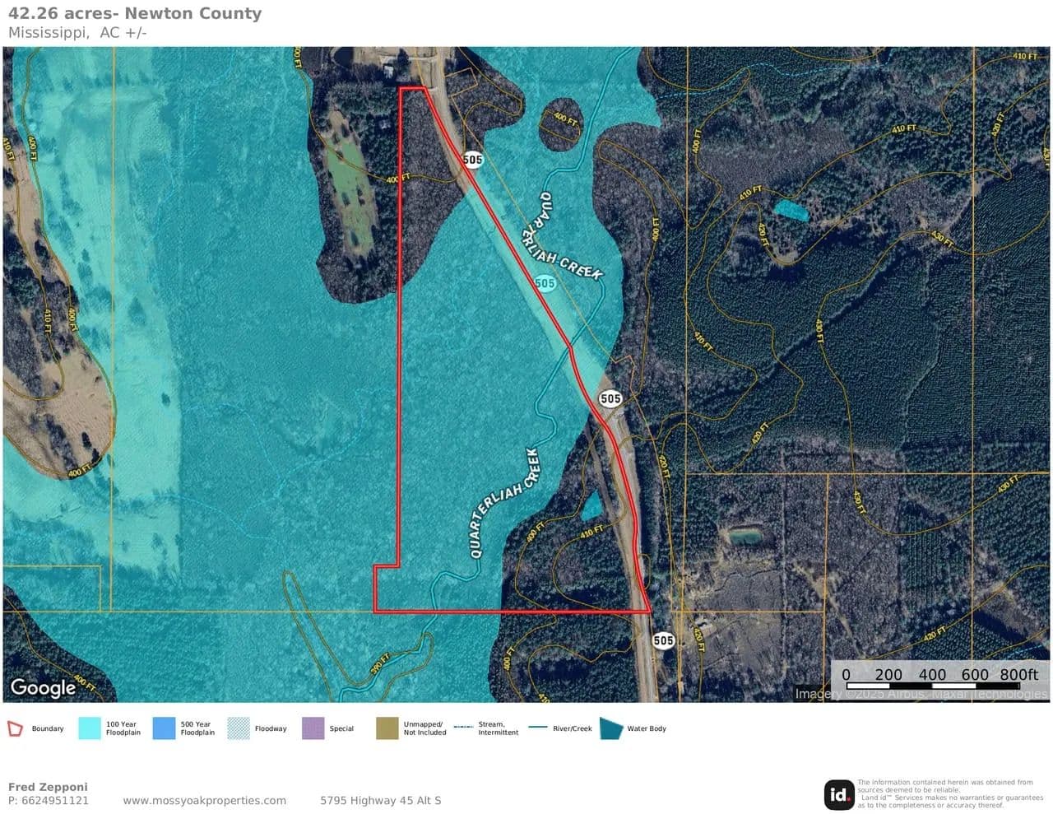Click the Floodway hatched pattern swatch
This screenshot has width=1053, height=814.
click(239, 728)
